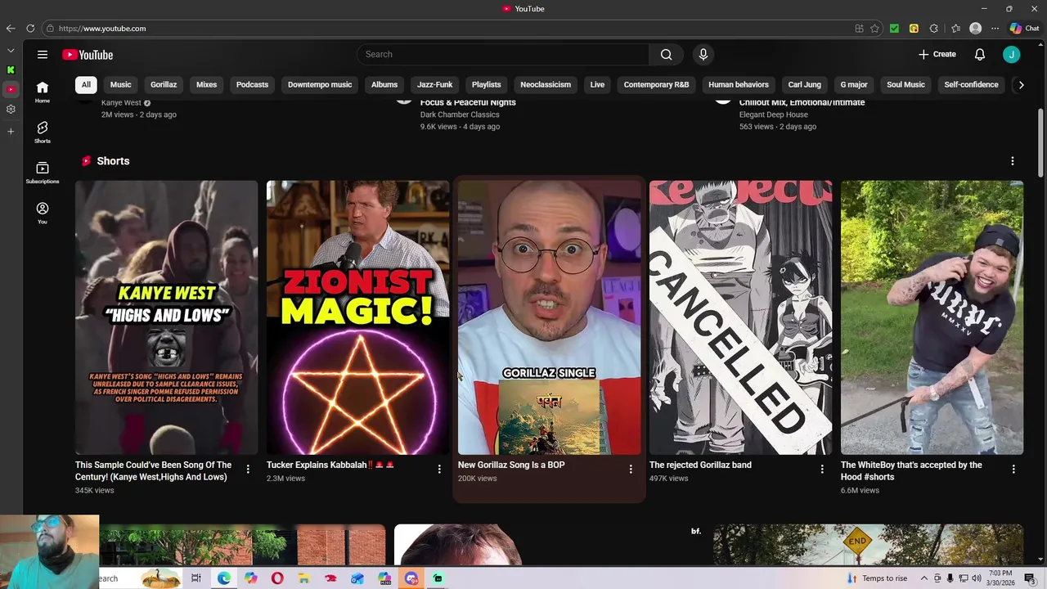Select the Soul Music chip
The image size is (1047, 589).
coord(905,84)
